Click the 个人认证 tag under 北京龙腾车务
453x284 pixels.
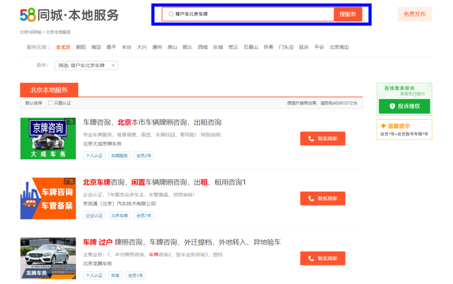tap(94, 275)
